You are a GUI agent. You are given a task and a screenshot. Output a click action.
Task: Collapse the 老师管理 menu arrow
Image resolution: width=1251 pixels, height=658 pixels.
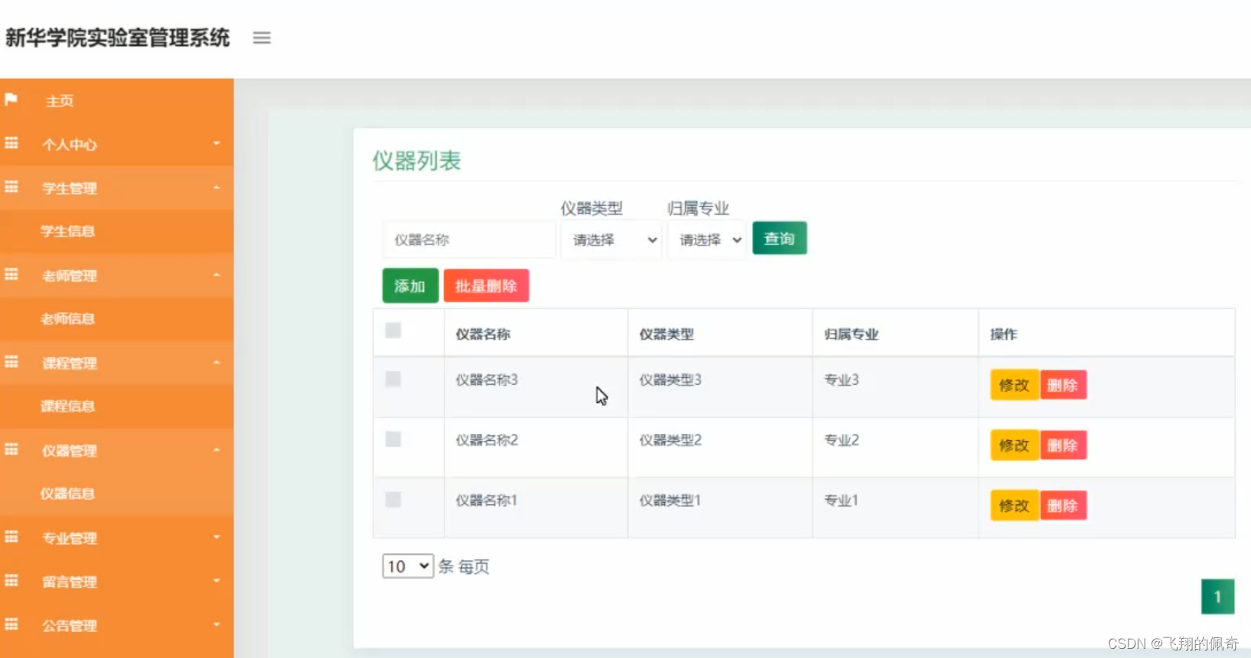coord(217,275)
